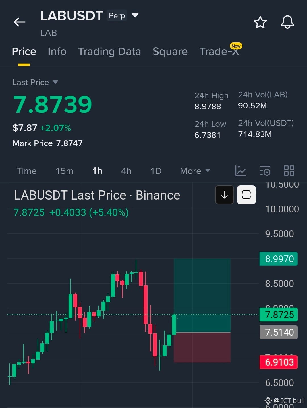The height and width of the screenshot is (408, 307).
Task: Tap the Perp contract label
Action: pyautogui.click(x=117, y=15)
